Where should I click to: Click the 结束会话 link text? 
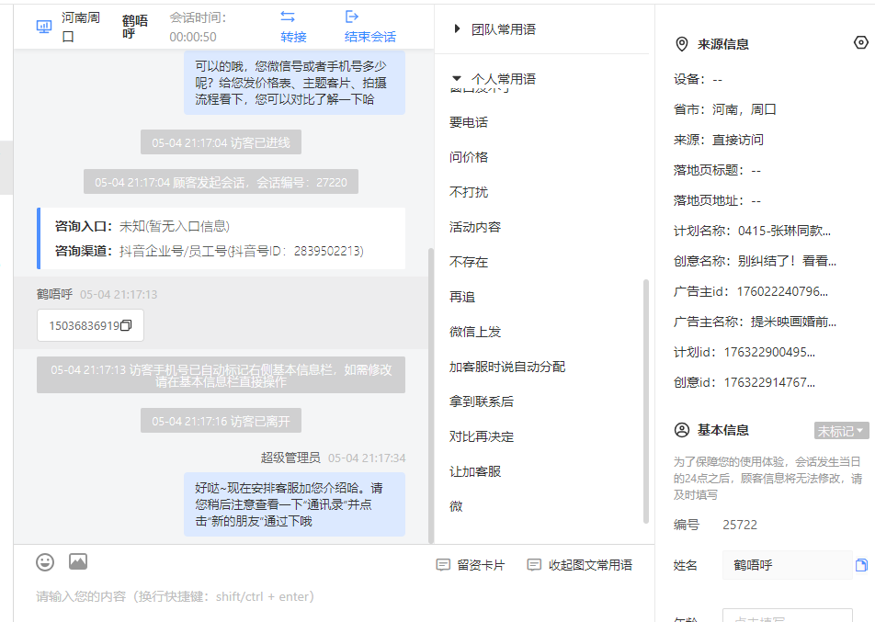(x=370, y=37)
